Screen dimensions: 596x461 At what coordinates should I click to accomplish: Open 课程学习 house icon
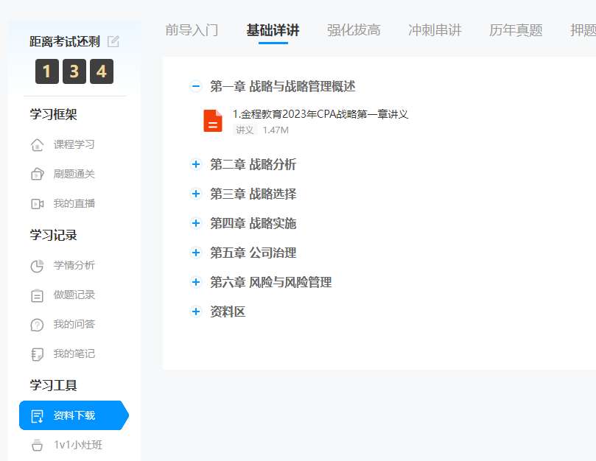37,145
